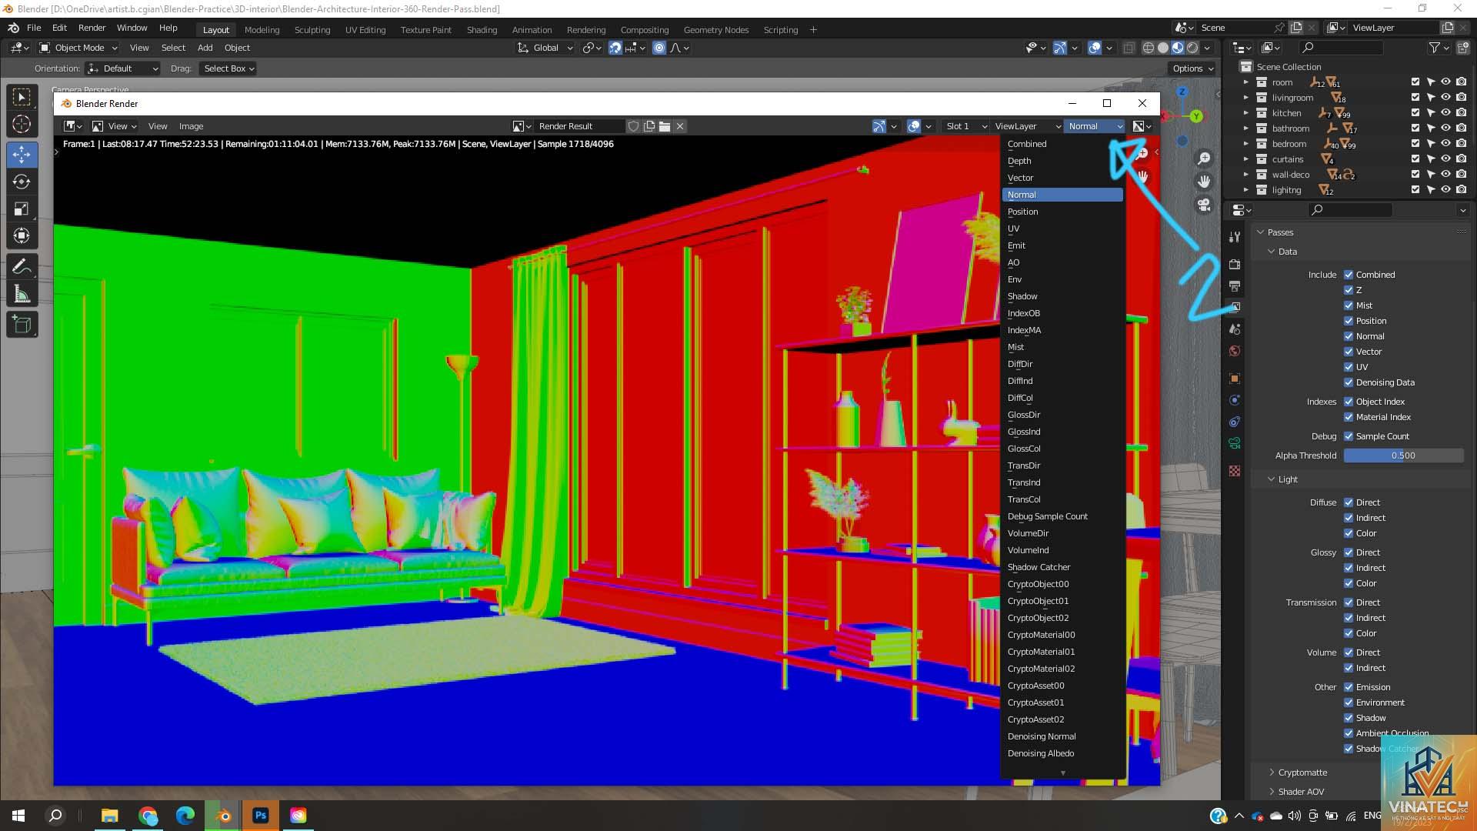Image resolution: width=1477 pixels, height=831 pixels.
Task: Toggle the camera view gizmo
Action: 1204,205
